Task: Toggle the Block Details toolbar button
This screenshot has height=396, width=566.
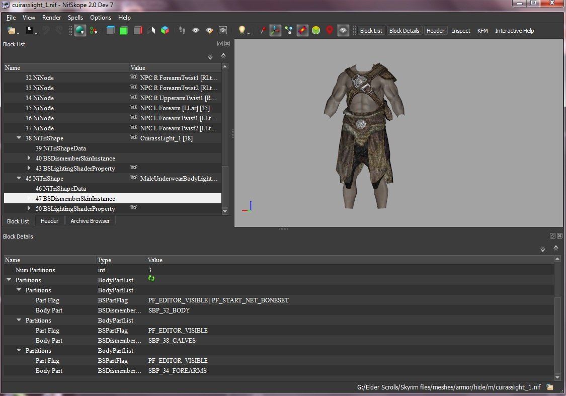Action: click(x=405, y=31)
